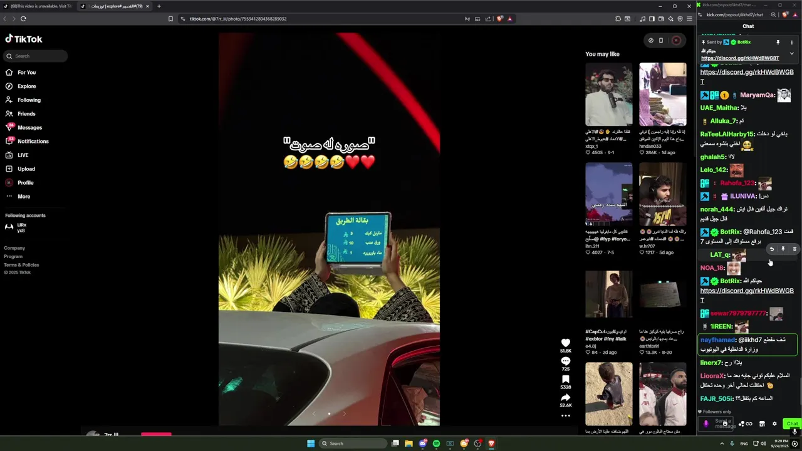Screen dimensions: 802x451
Task: Open your TikTok Profile
Action: pyautogui.click(x=20, y=183)
